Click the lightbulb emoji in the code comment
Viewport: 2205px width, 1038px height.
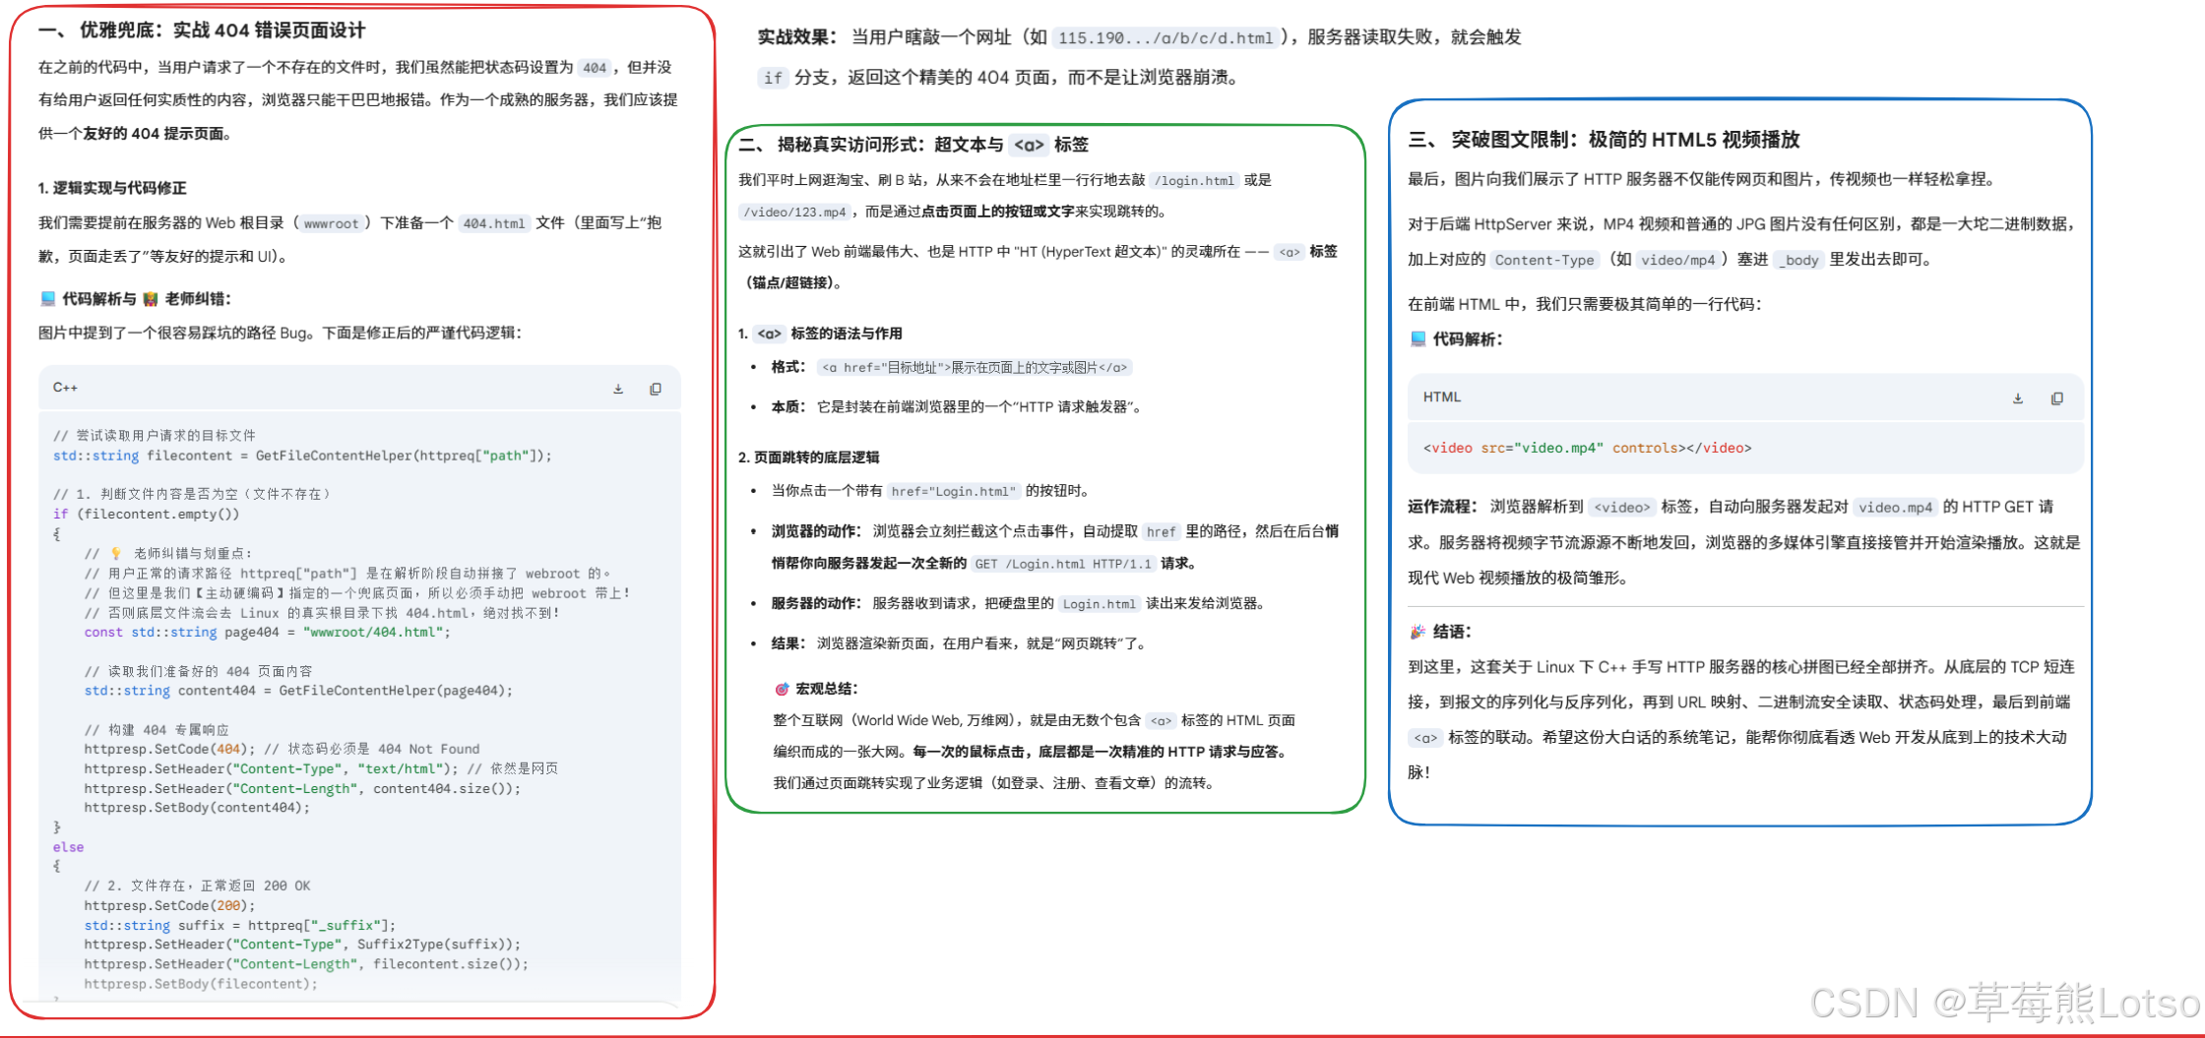(116, 553)
